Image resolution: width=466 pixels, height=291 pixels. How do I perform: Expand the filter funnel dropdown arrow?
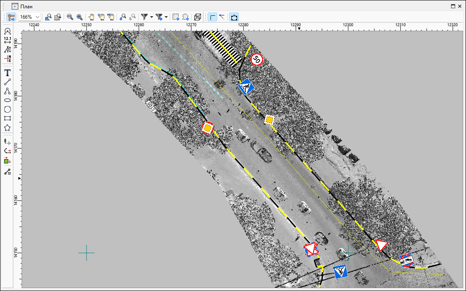(x=151, y=17)
